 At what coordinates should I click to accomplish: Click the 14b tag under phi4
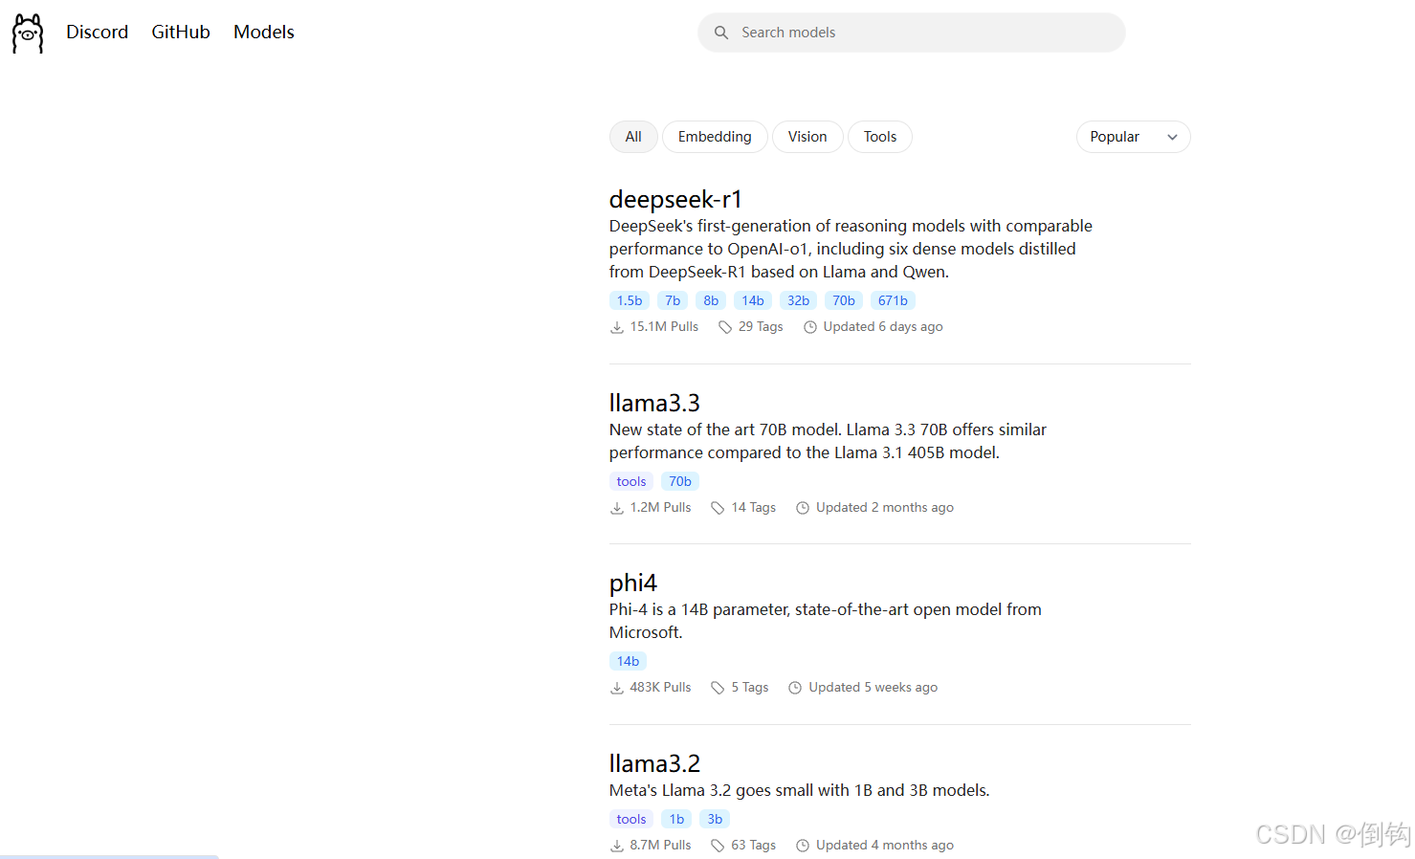point(628,661)
